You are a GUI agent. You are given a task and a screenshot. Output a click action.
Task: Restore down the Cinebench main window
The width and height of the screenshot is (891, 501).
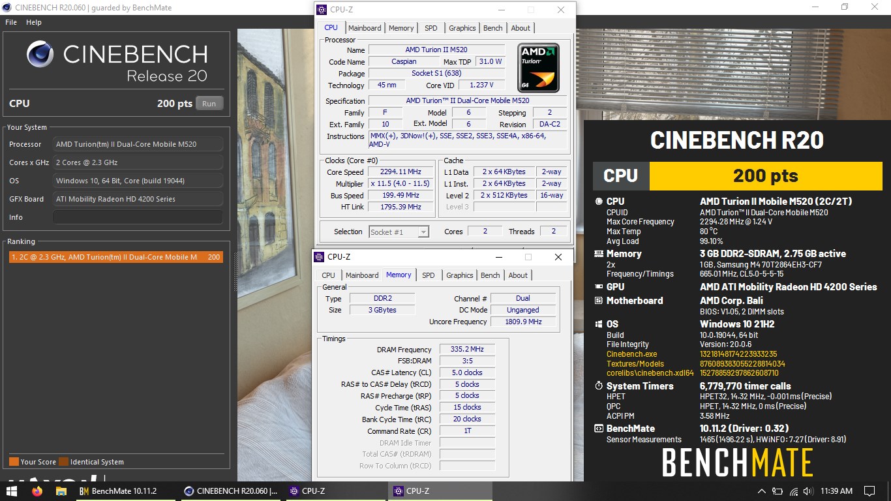tap(845, 7)
